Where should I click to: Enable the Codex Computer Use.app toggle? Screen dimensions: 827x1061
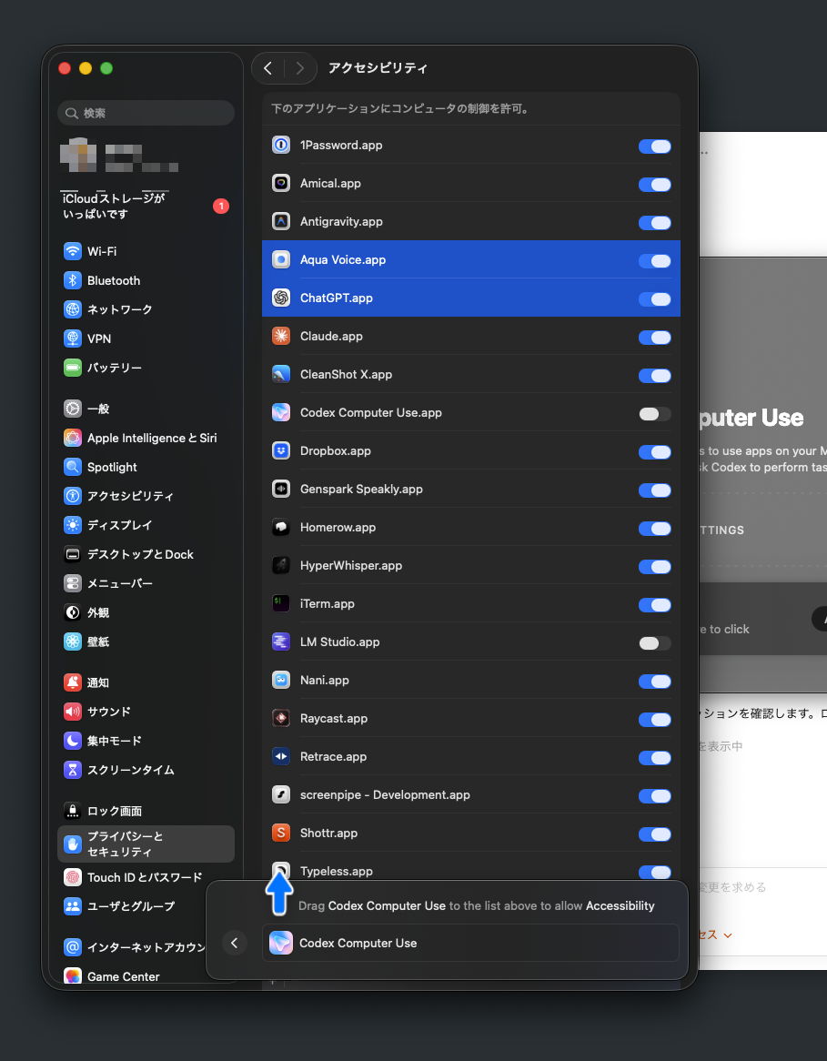[x=654, y=414]
